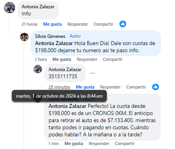Click Compartir under the 1 min reply
This screenshot has height=149, width=175.
coord(125,143)
